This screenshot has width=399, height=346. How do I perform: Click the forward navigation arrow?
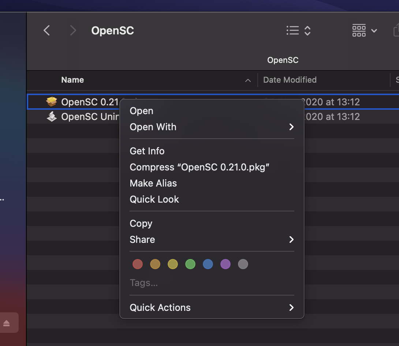[73, 31]
